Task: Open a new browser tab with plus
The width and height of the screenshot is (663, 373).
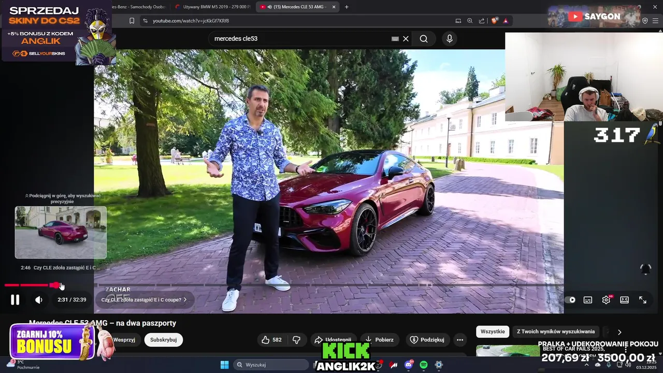Action: [x=347, y=7]
